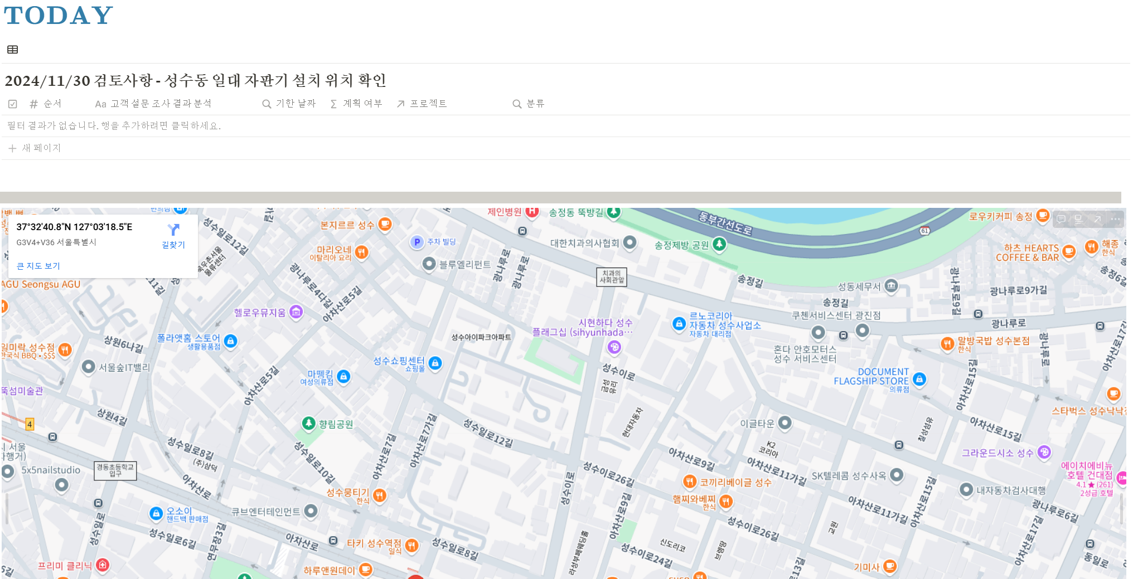Image resolution: width=1133 pixels, height=579 pixels.
Task: Click the 르노코리아 자동차 dealership marker
Action: coord(679,323)
